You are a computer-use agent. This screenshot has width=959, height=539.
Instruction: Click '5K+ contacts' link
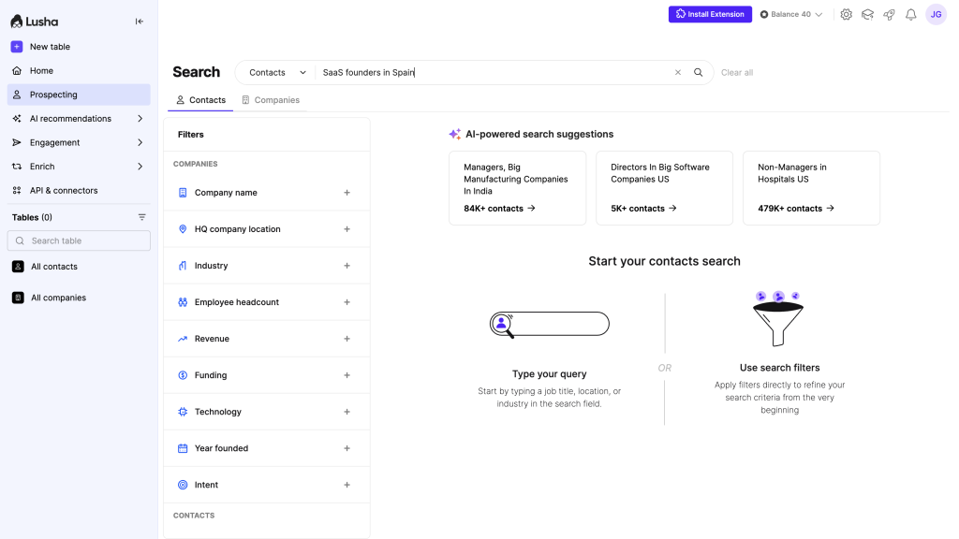tap(643, 209)
